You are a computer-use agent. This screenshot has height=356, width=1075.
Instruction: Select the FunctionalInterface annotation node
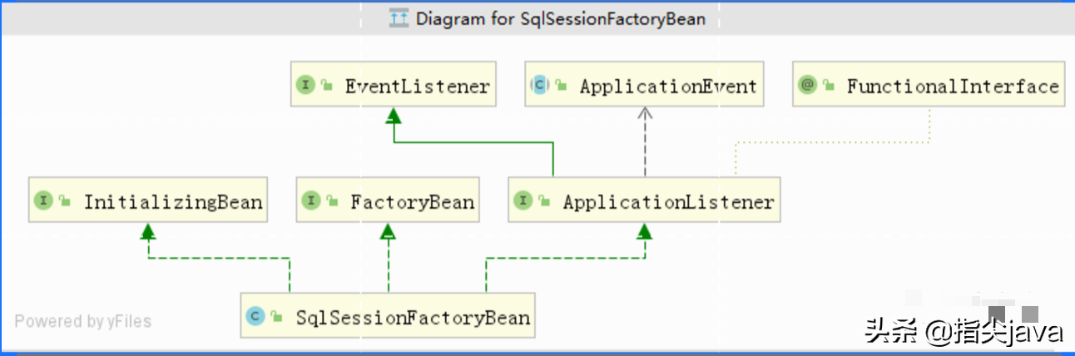point(929,85)
